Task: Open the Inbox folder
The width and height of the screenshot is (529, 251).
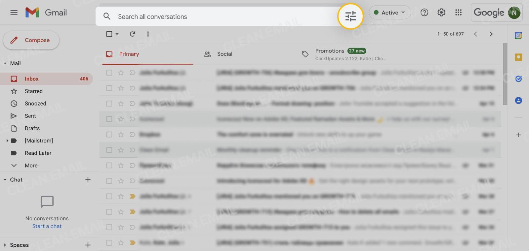Action: tap(46, 79)
